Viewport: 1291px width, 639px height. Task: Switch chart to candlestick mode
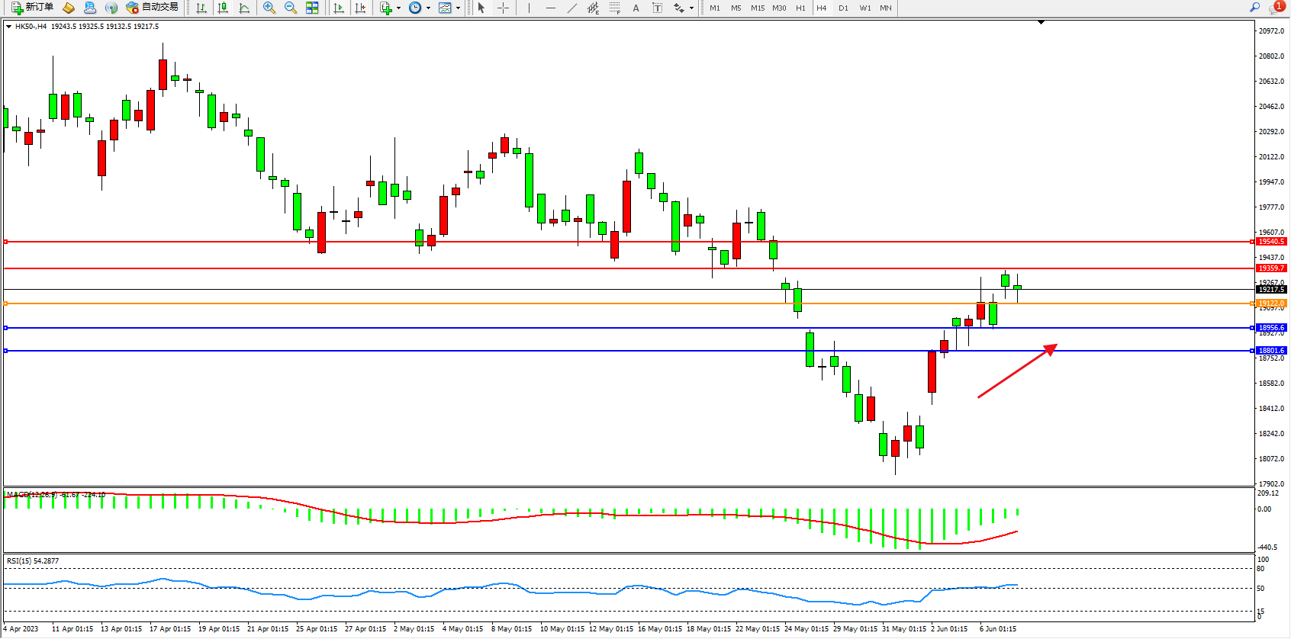pyautogui.click(x=223, y=8)
